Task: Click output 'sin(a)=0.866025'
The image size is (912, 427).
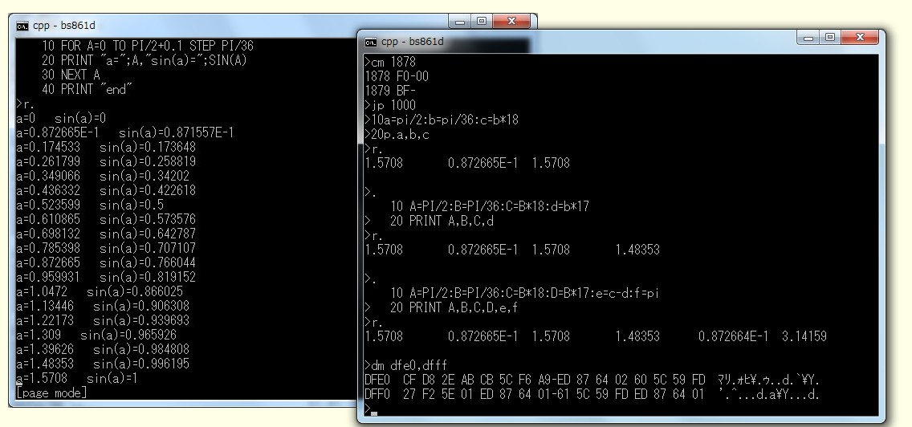Action: coord(135,291)
